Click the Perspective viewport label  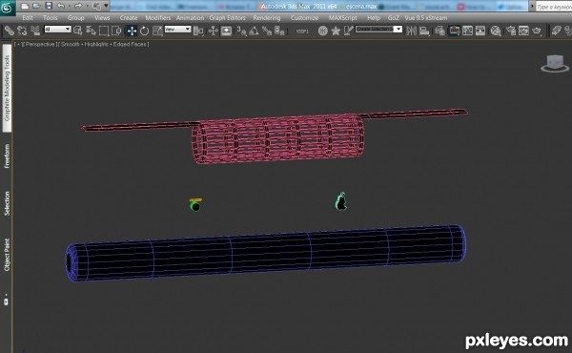click(39, 44)
